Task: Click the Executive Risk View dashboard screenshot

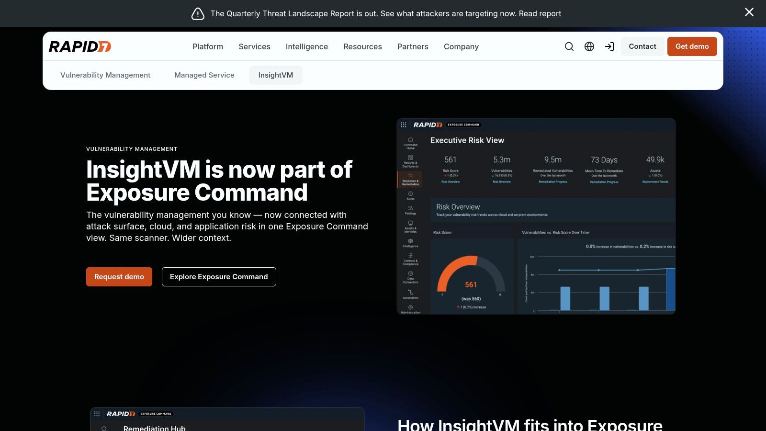Action: (x=536, y=216)
